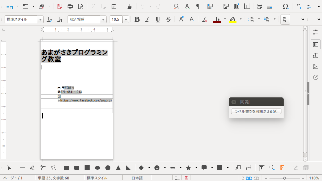Apply Superscript
Viewport: 322px width, 181px height.
point(181,19)
